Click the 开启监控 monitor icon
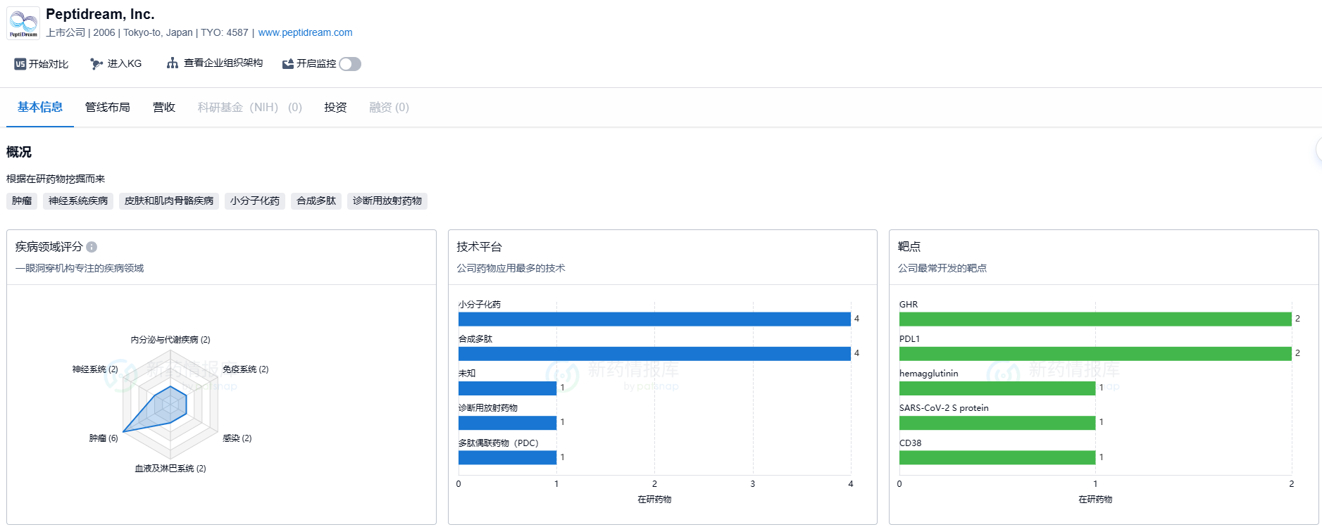This screenshot has height=527, width=1322. click(x=287, y=64)
